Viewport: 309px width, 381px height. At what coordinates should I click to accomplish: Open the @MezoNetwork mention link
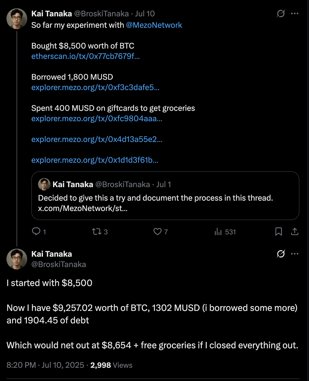tap(154, 25)
